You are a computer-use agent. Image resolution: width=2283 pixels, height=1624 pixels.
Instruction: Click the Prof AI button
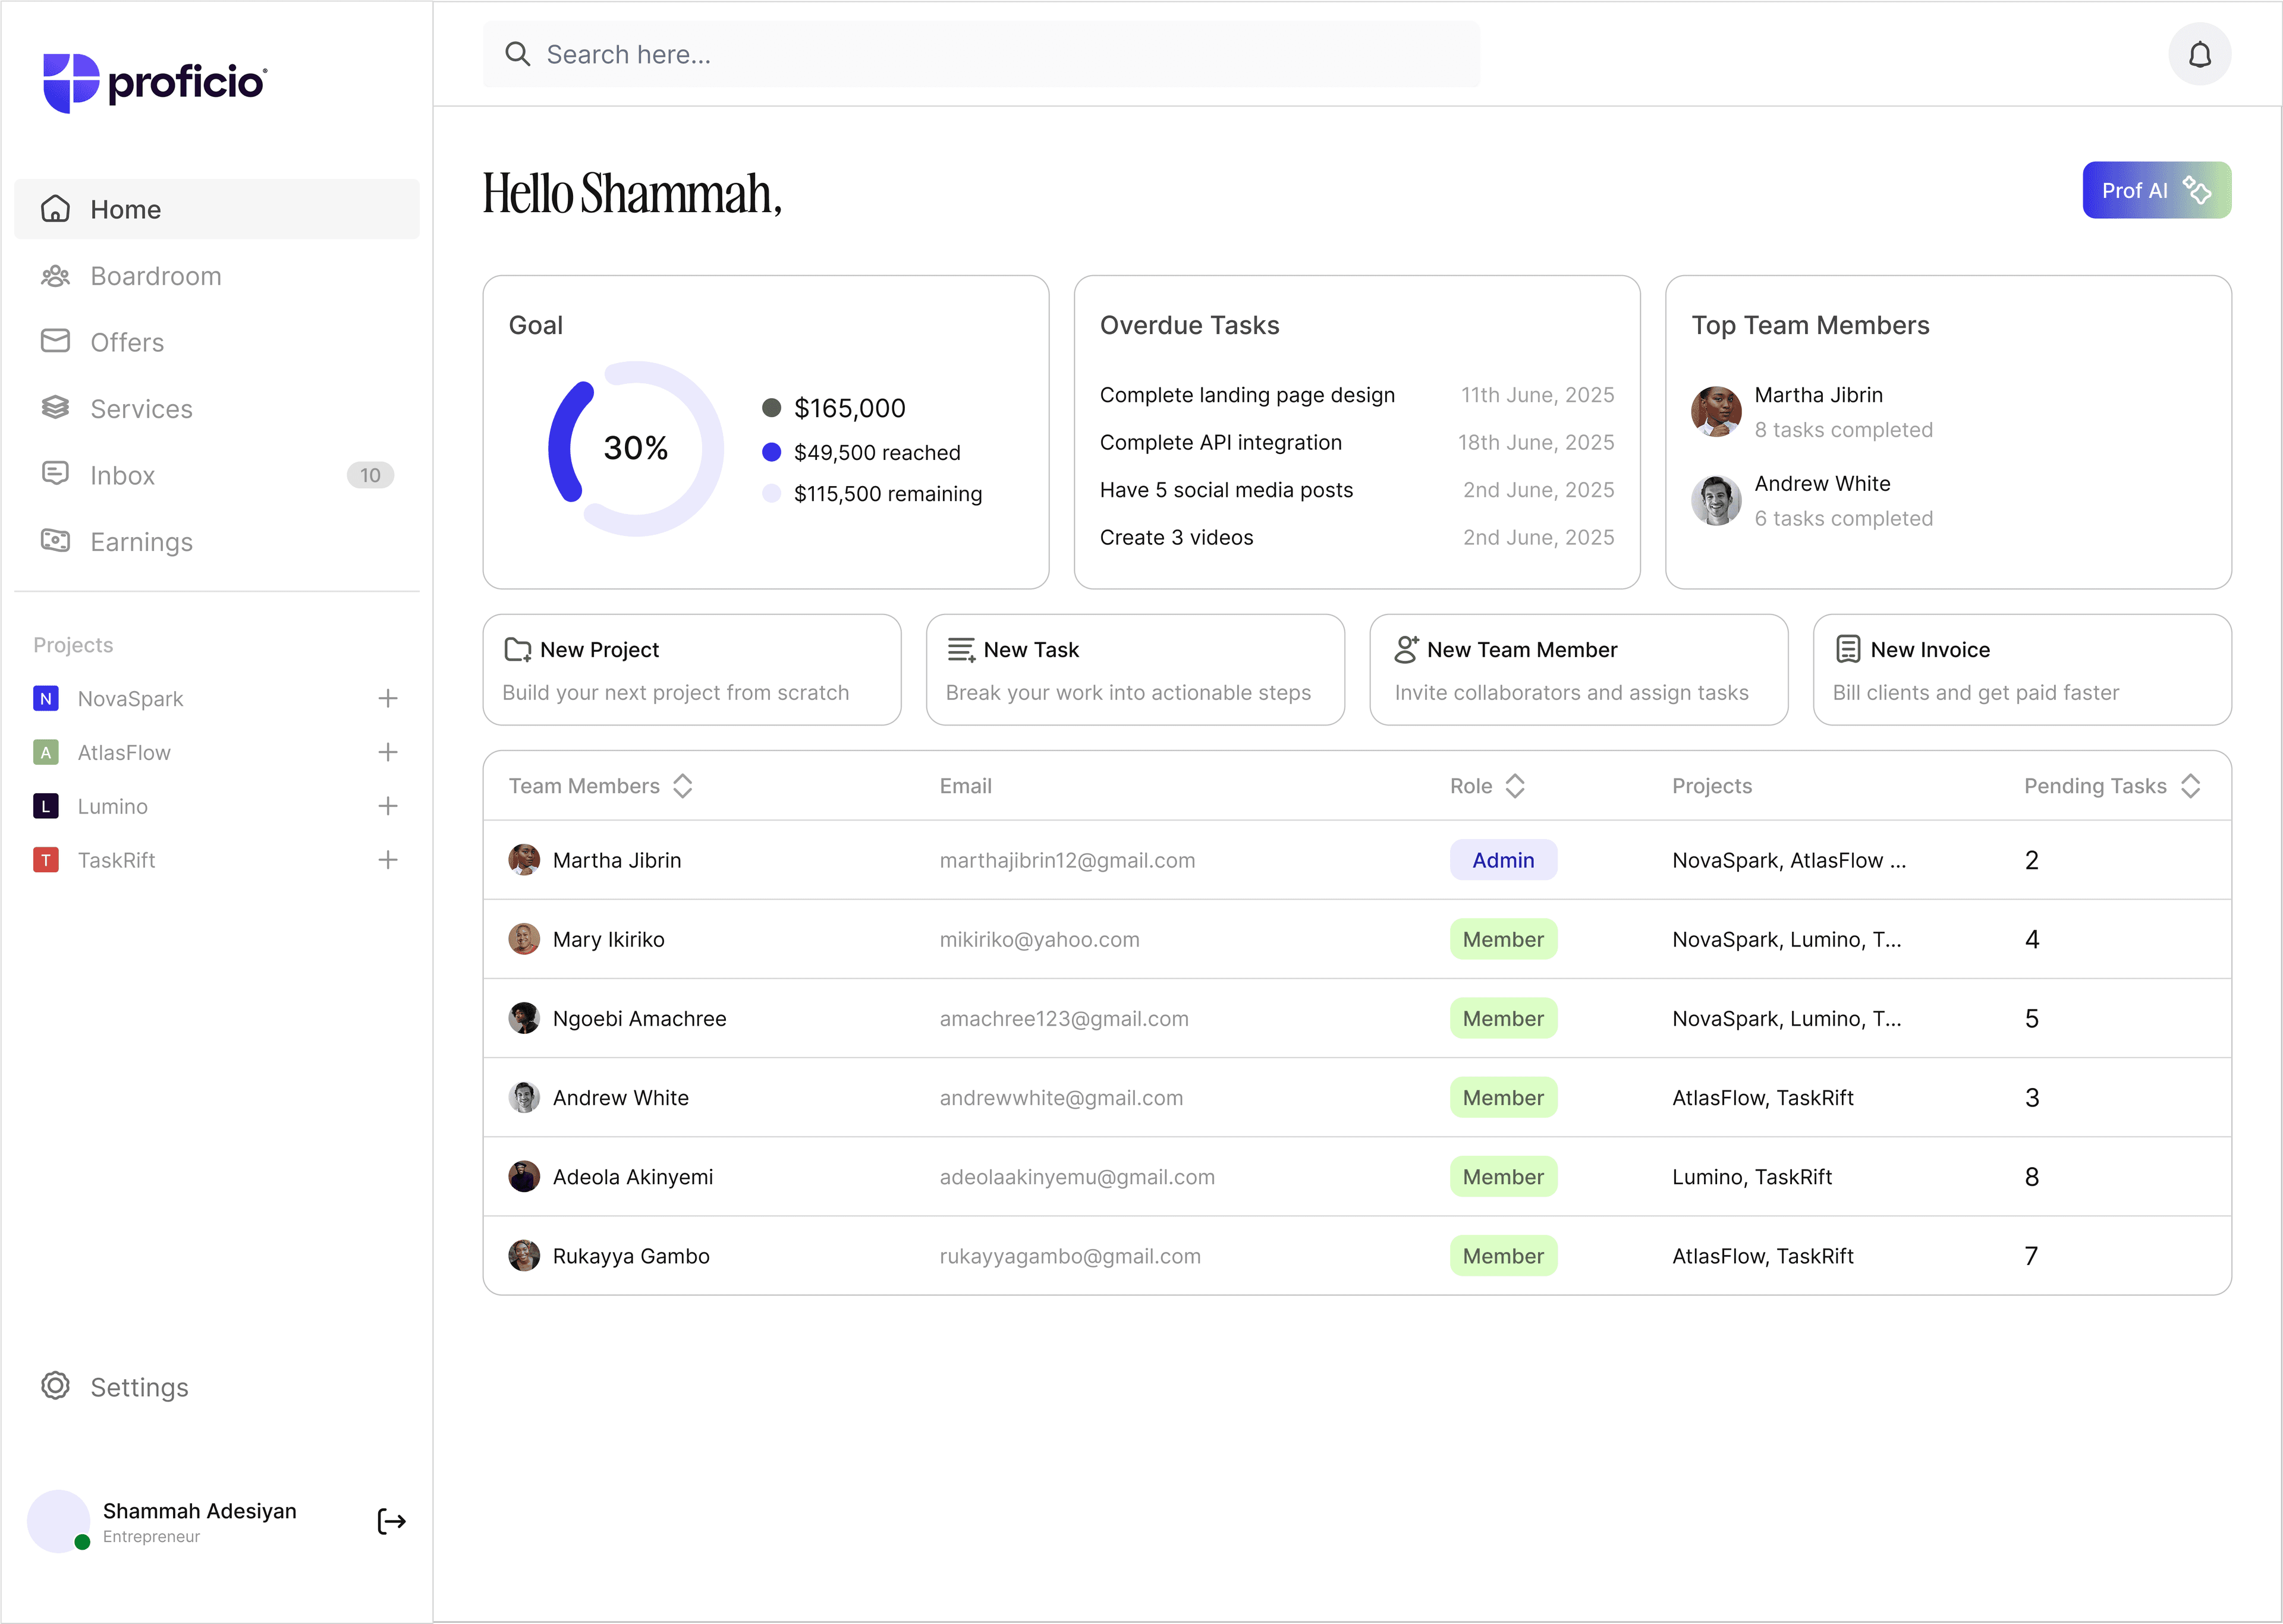pyautogui.click(x=2156, y=190)
